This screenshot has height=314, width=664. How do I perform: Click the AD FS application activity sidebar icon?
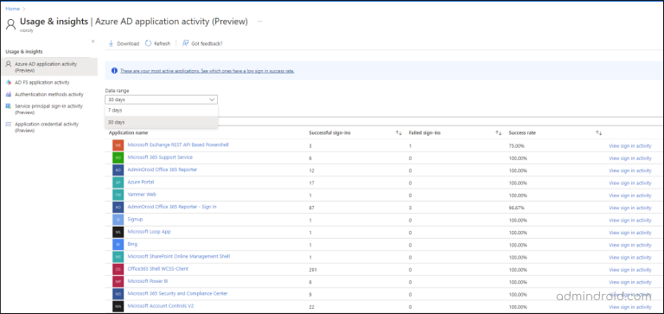(9, 82)
